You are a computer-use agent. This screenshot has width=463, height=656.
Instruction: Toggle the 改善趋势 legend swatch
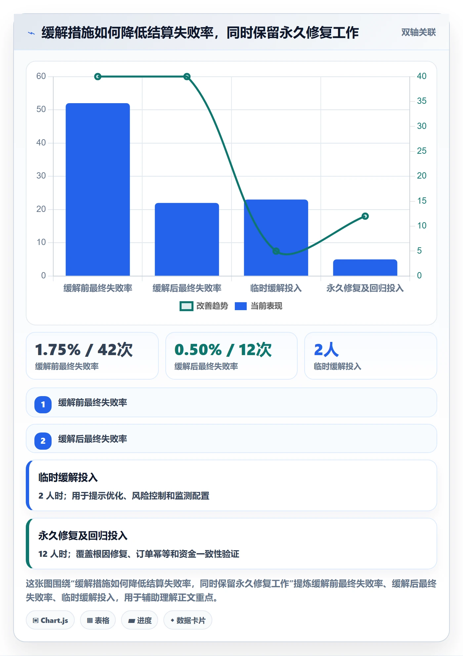[186, 306]
